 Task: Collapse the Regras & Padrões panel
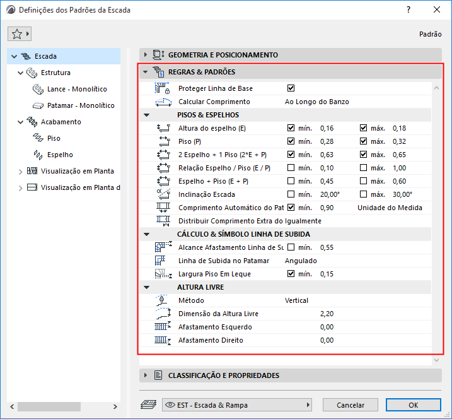(145, 72)
